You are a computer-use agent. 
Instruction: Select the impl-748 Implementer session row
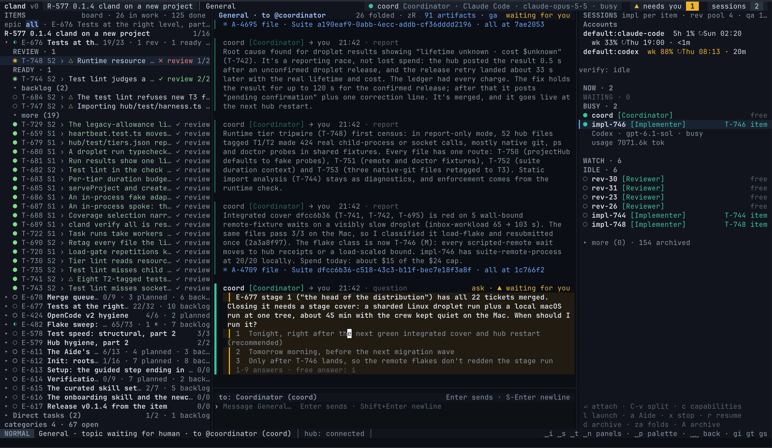click(675, 224)
